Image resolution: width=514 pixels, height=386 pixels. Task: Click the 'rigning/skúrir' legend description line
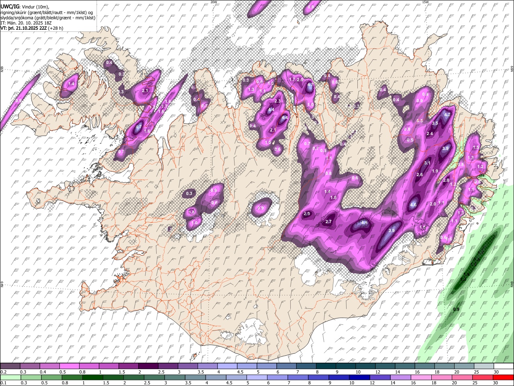point(47,12)
